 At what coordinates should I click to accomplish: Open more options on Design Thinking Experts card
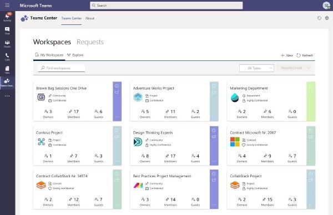[214, 161]
